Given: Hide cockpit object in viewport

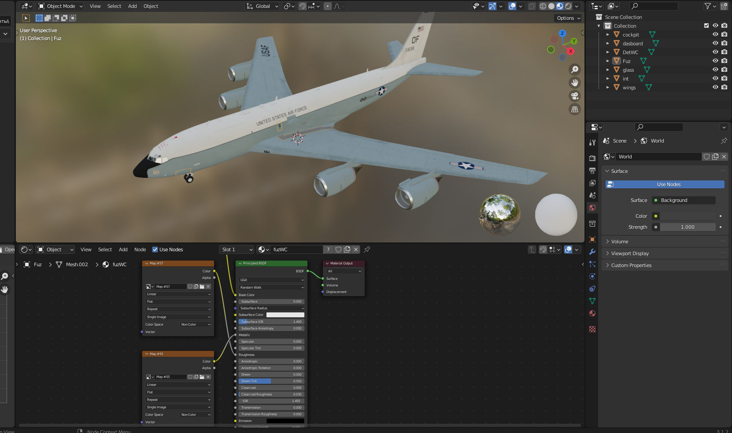Looking at the screenshot, I should [x=715, y=34].
